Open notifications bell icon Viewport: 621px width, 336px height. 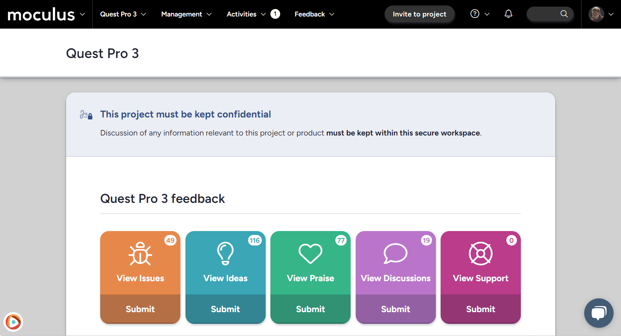[508, 14]
